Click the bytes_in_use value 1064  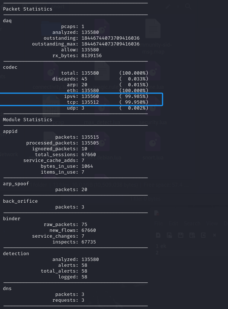(x=87, y=166)
